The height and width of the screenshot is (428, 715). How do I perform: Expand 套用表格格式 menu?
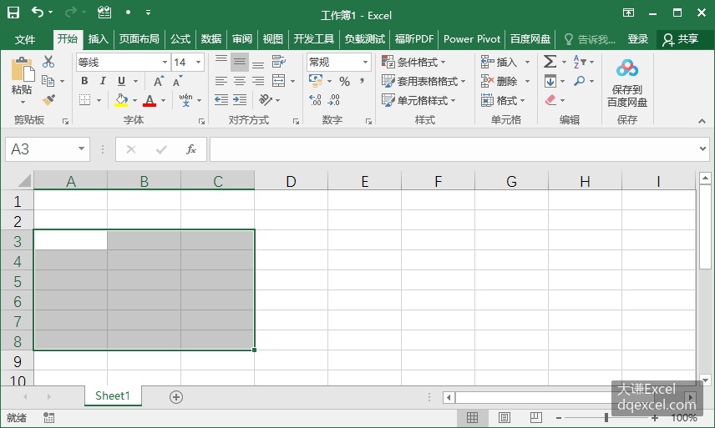423,82
